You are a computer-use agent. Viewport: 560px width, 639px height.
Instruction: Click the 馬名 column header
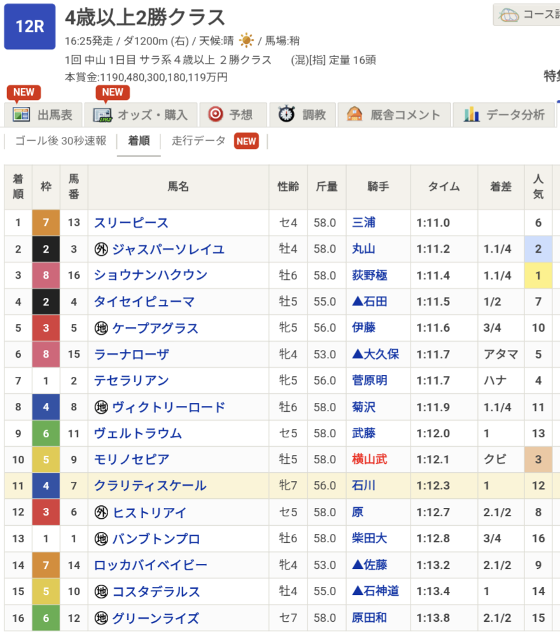pos(178,187)
